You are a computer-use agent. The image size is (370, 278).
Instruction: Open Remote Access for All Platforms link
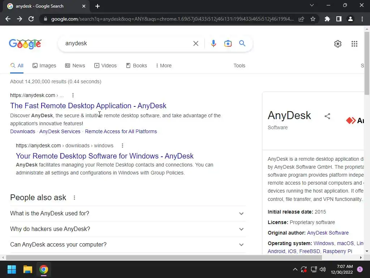coord(121,131)
